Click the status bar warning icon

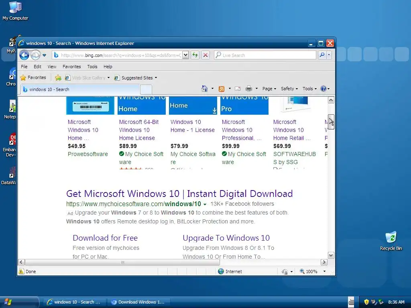pos(22,272)
